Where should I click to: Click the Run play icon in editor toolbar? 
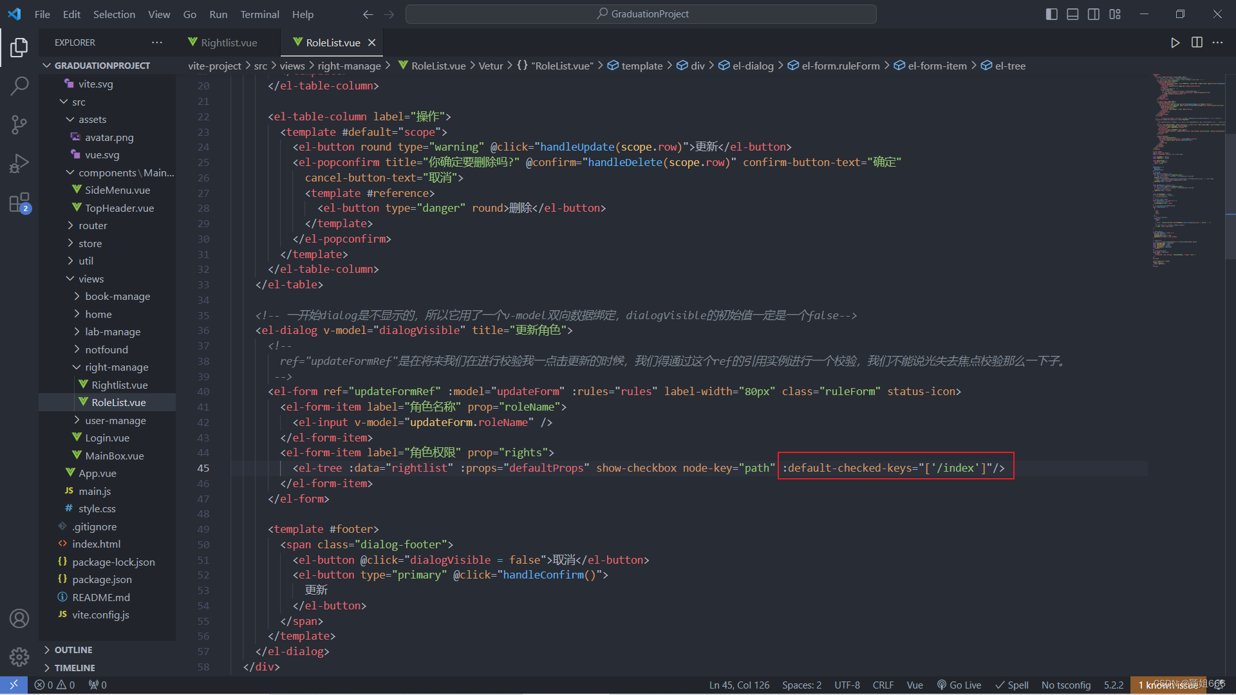(x=1175, y=42)
